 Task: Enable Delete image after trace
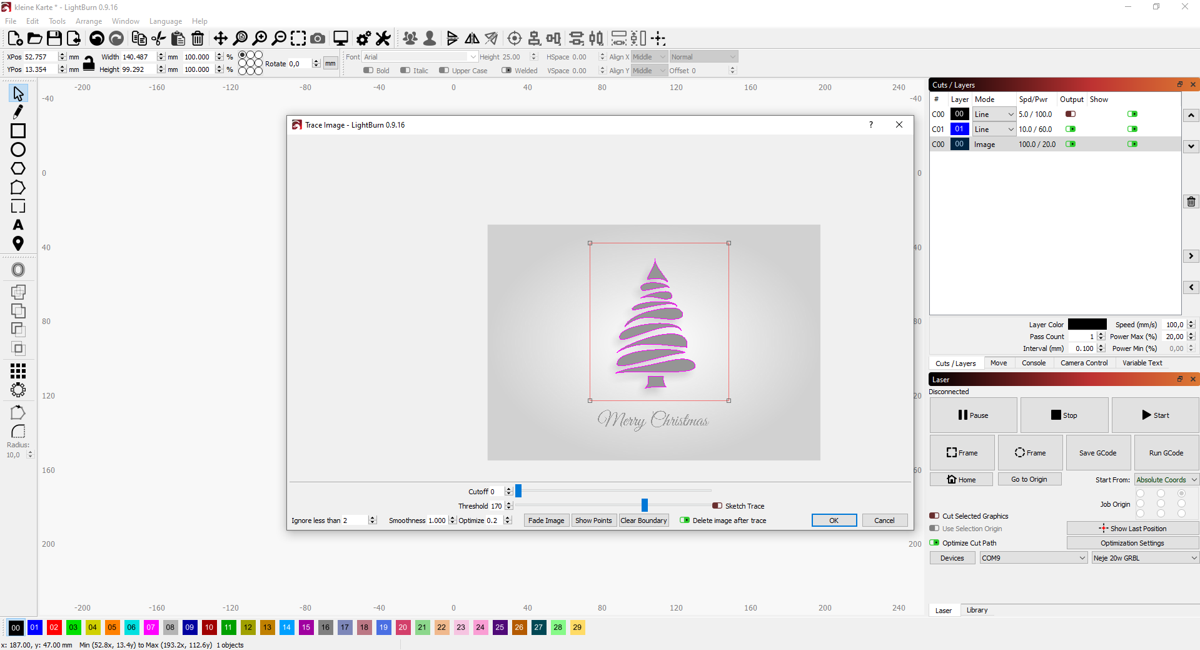coord(683,520)
